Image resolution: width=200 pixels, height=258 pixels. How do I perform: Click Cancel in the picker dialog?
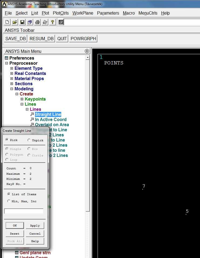(35, 233)
